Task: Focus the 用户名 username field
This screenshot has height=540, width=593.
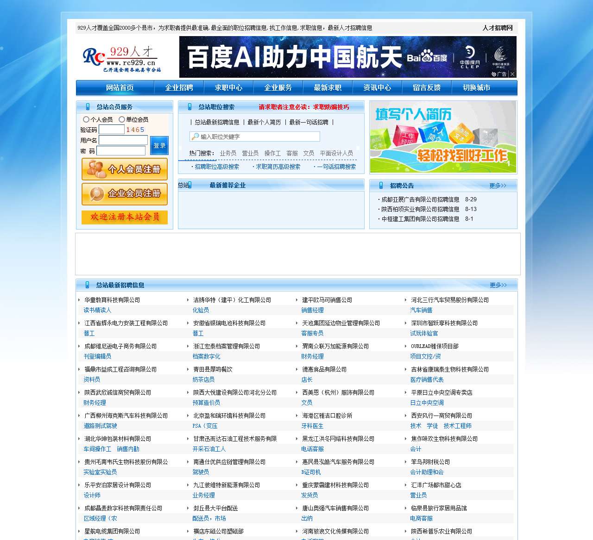Action: click(x=123, y=140)
